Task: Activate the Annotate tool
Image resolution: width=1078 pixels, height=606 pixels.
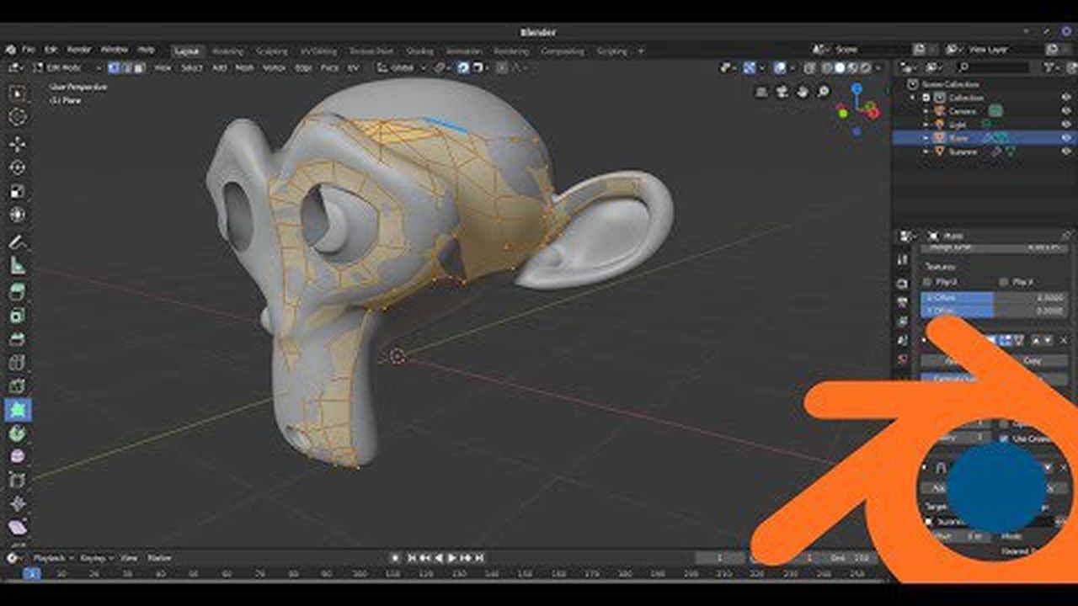Action: click(21, 242)
